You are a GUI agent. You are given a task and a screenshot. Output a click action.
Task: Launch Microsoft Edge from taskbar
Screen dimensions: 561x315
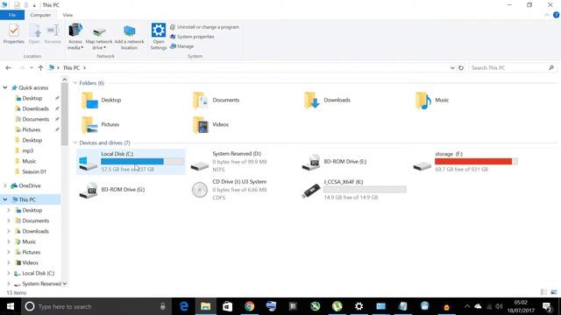coord(184,306)
